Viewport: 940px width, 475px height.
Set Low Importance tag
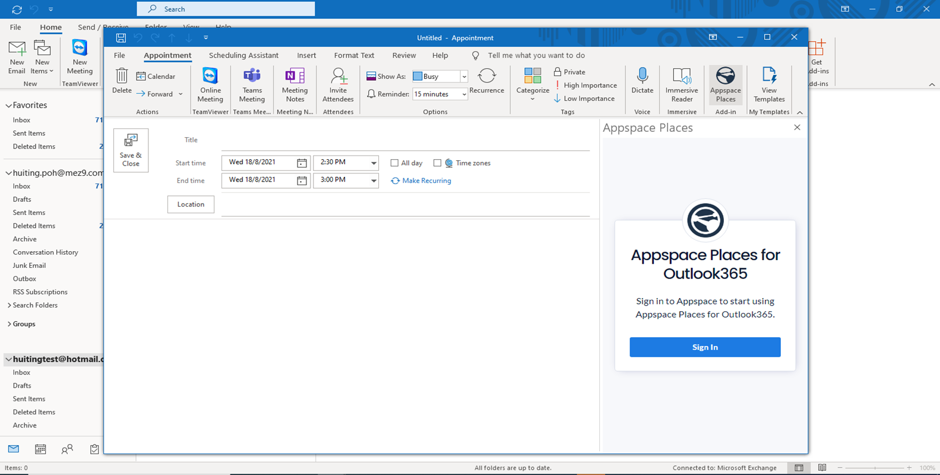coord(584,99)
